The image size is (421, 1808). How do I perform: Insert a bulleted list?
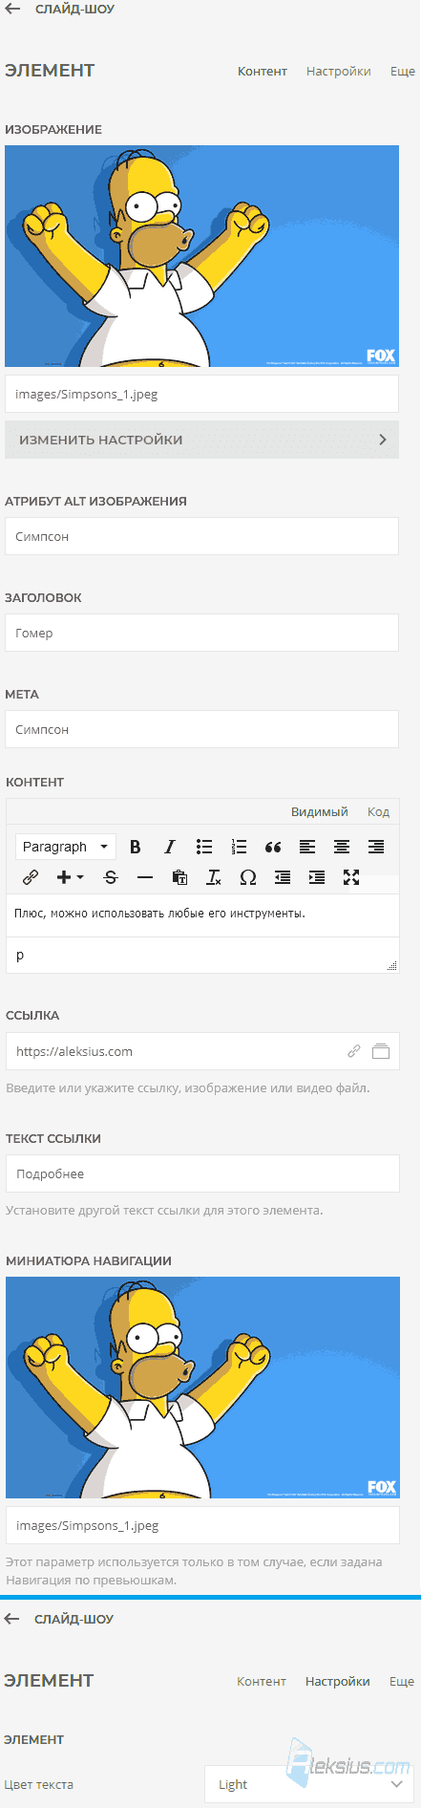(204, 847)
